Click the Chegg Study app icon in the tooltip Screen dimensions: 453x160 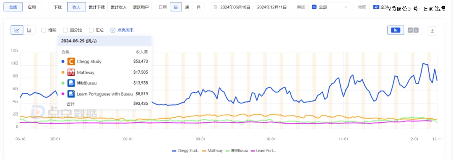coord(71,62)
